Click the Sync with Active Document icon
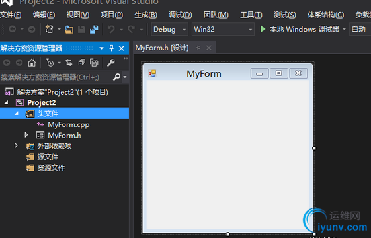Image resolution: width=371 pixels, height=238 pixels. pos(69,63)
